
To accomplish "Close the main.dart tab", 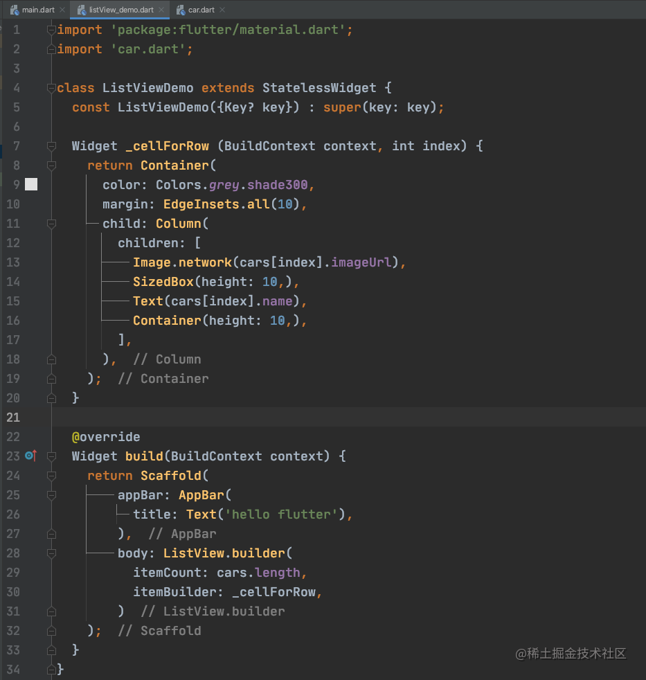I will pyautogui.click(x=62, y=10).
